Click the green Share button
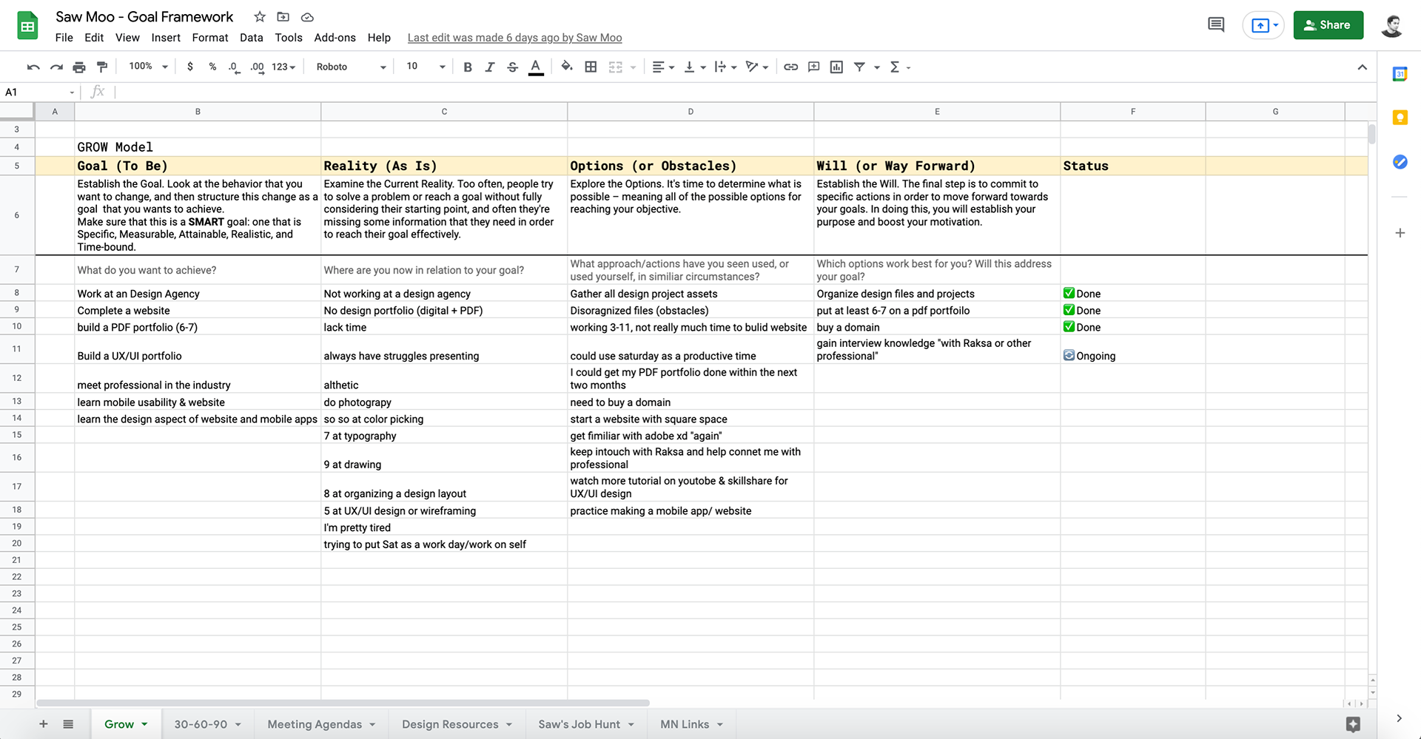This screenshot has width=1421, height=739. [x=1328, y=25]
